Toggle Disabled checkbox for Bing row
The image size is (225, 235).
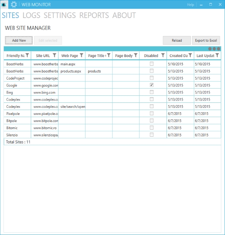pos(151,92)
